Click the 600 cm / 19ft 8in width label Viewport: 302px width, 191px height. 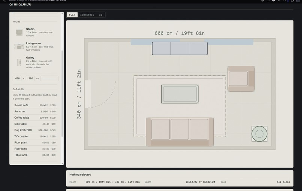(x=179, y=33)
